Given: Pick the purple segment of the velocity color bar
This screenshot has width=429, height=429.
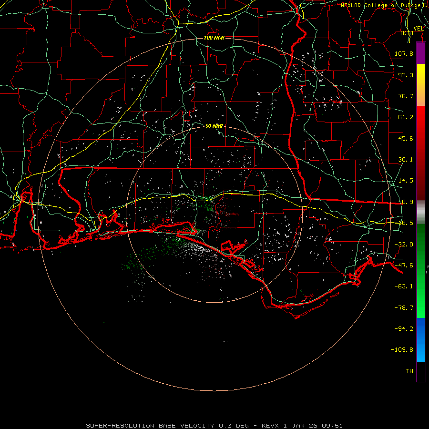Looking at the screenshot, I should click(421, 53).
